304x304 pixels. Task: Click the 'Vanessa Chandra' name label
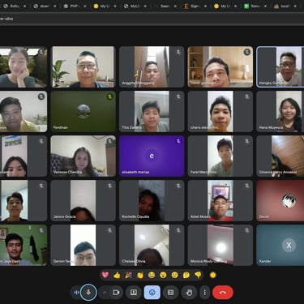pos(67,172)
